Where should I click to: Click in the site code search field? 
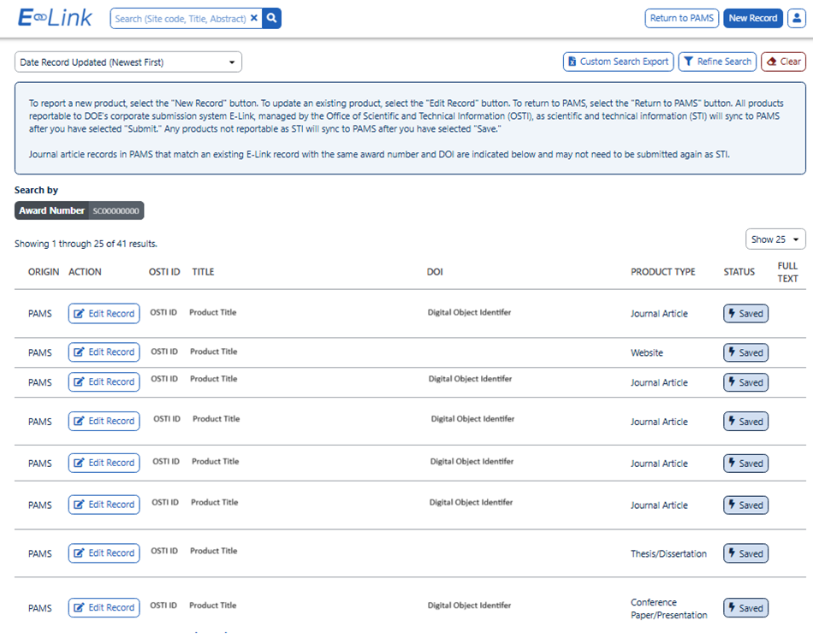tap(180, 18)
